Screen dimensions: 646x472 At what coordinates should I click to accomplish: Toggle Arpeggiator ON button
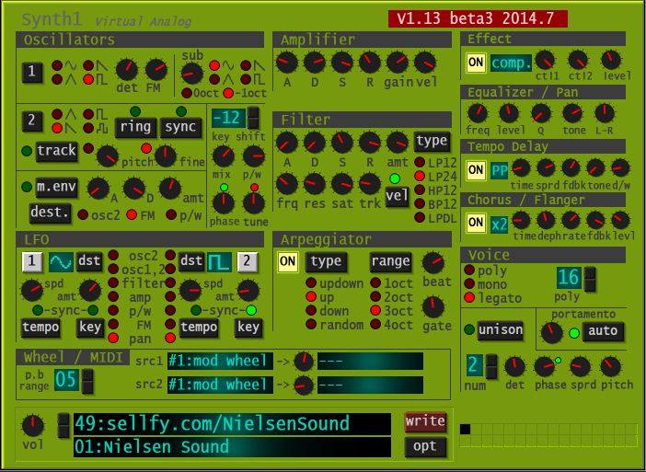pyautogui.click(x=287, y=261)
